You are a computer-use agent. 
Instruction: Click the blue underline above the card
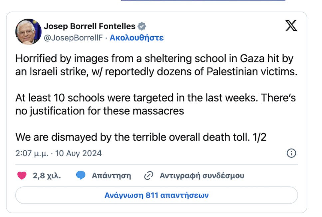[x=203, y=0]
